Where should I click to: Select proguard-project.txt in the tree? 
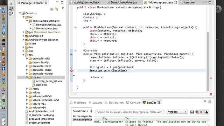[x=41, y=119]
